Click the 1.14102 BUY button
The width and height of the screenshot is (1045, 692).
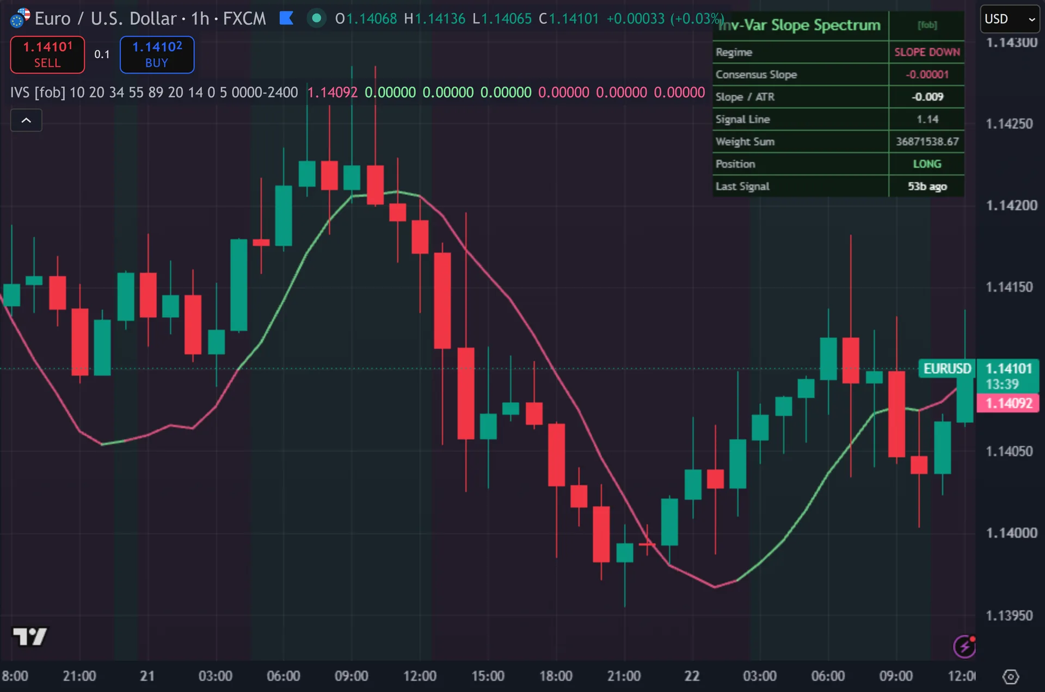(x=157, y=54)
